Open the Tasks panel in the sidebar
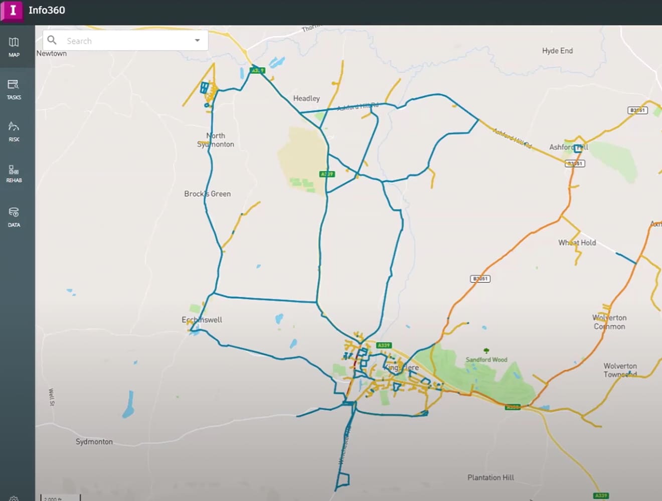The height and width of the screenshot is (501, 662). point(13,89)
